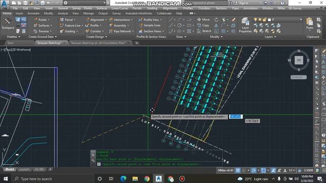Screen dimensions: 326x183
Task: Select the Trim tool scissors icon
Action: pos(224,20)
